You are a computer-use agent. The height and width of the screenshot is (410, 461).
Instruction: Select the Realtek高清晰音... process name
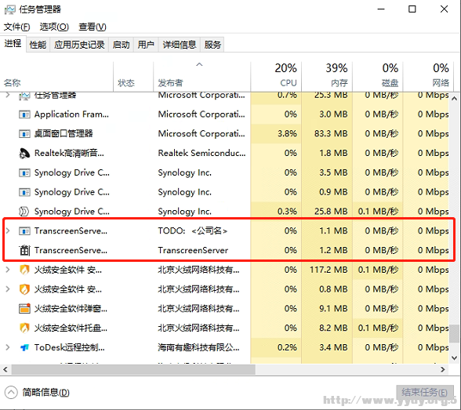pyautogui.click(x=69, y=153)
